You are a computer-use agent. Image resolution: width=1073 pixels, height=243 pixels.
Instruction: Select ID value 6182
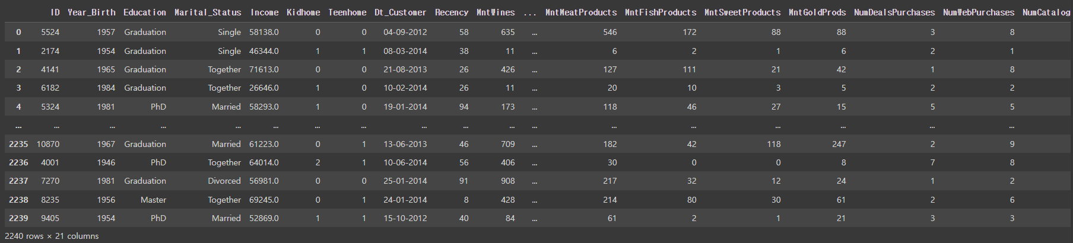click(x=50, y=88)
